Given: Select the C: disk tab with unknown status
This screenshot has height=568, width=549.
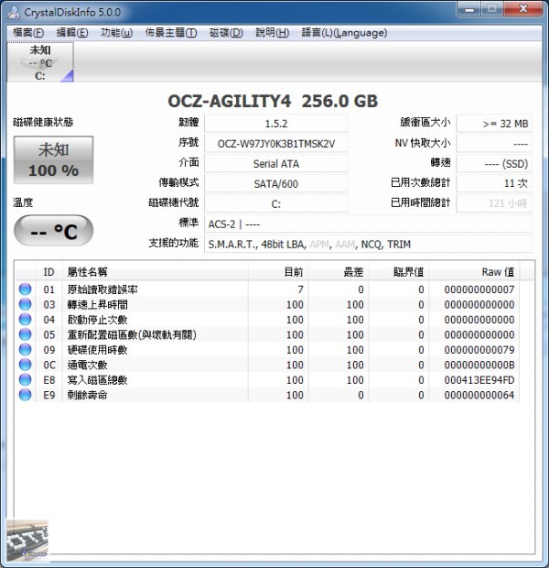Looking at the screenshot, I should point(40,62).
